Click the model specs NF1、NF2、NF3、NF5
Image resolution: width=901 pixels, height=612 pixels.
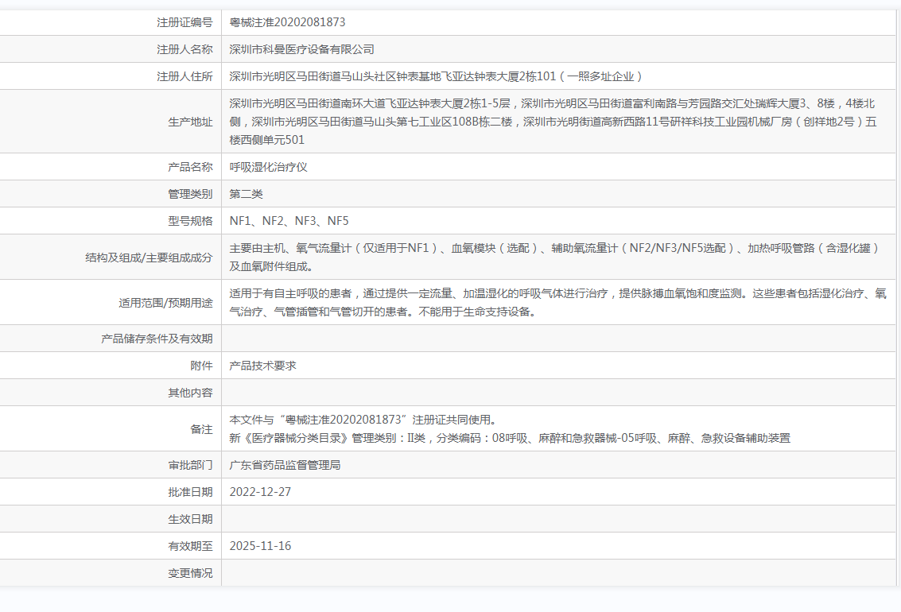pos(289,221)
